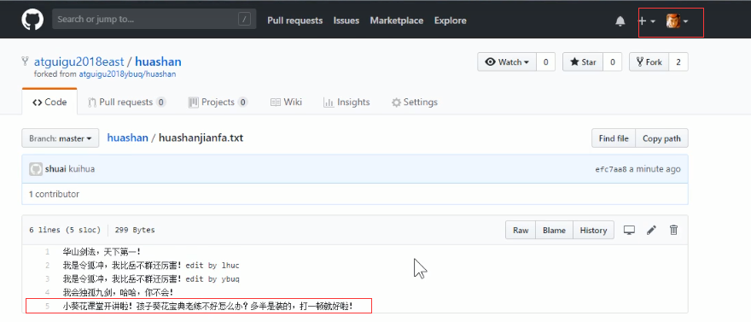Open commit hash efc7aa8
Screen dimensions: 751x322
(611, 170)
